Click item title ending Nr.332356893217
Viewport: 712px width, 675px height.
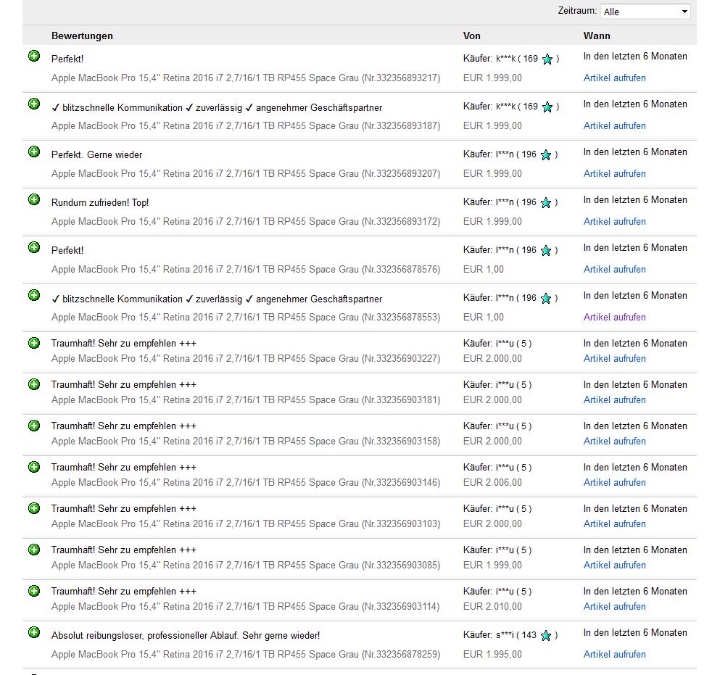246,78
